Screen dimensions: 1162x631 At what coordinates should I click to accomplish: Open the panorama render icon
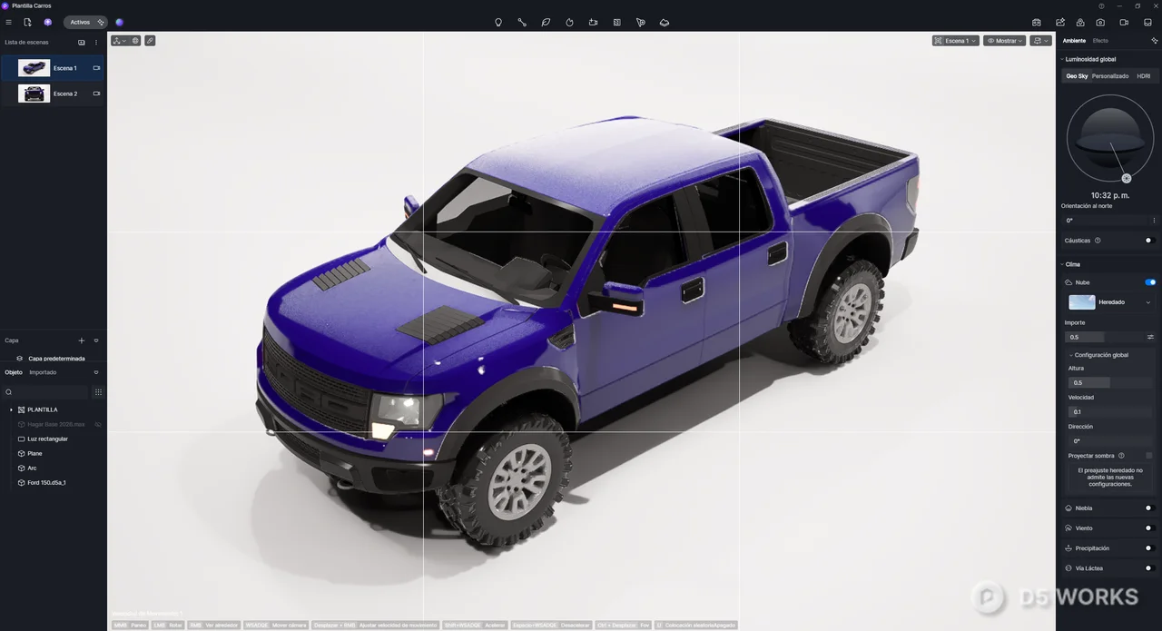click(1080, 22)
